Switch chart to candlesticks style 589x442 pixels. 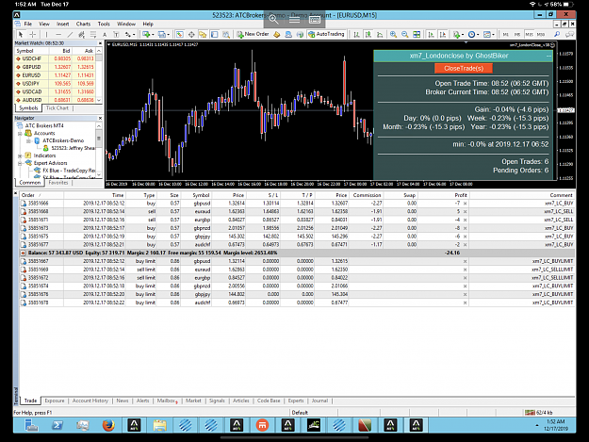coord(368,35)
